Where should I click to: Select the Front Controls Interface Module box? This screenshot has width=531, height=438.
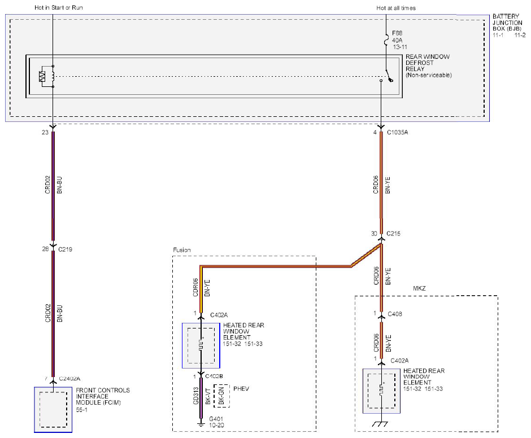(53, 410)
